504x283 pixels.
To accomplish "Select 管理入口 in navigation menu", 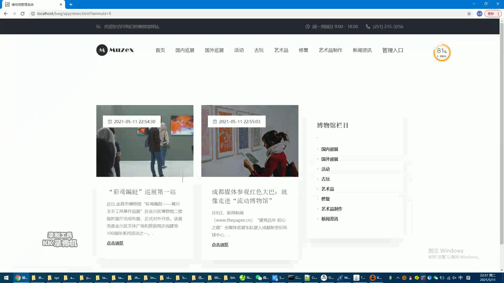I will [x=392, y=50].
